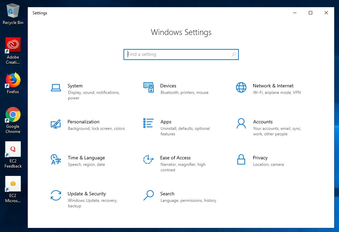339x232 pixels.
Task: Open the Search category heading
Action: click(167, 194)
